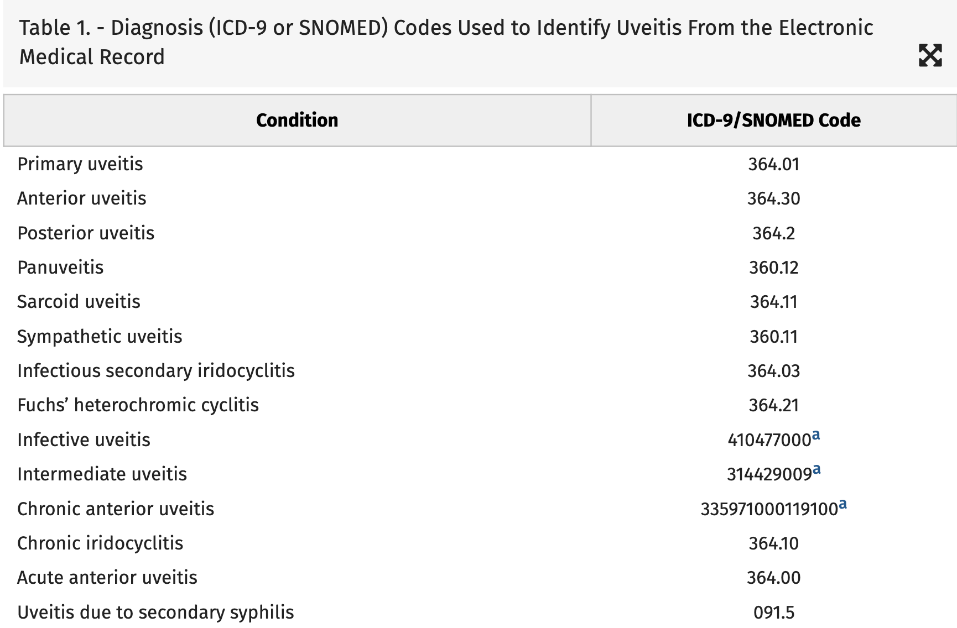The image size is (957, 628).
Task: Click the Condition column header
Action: click(297, 120)
